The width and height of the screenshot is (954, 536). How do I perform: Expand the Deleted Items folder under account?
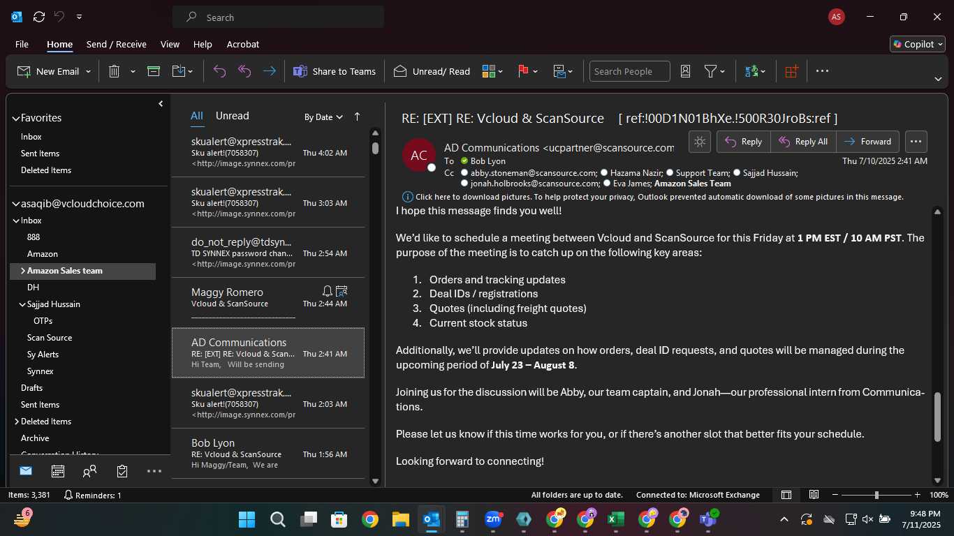[17, 422]
